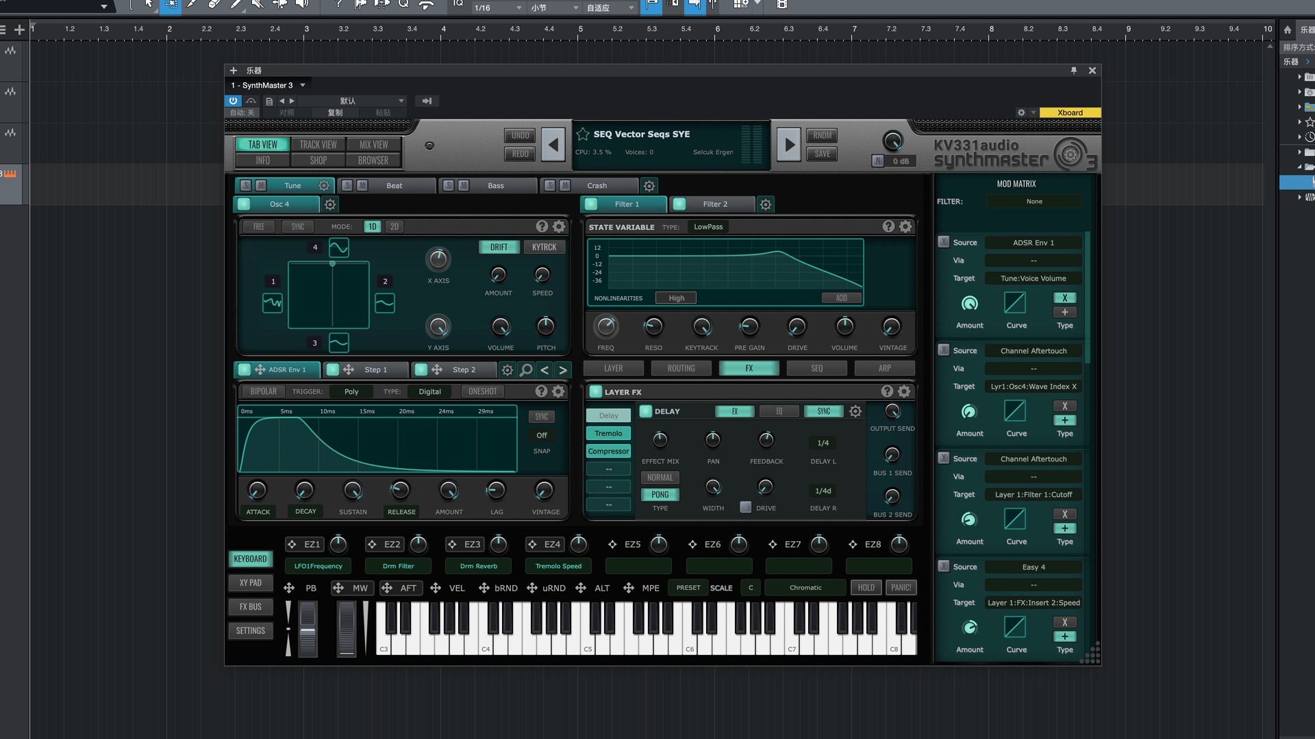Select sine waveform for oscillator slot 4
Image resolution: width=1315 pixels, height=739 pixels.
(338, 248)
